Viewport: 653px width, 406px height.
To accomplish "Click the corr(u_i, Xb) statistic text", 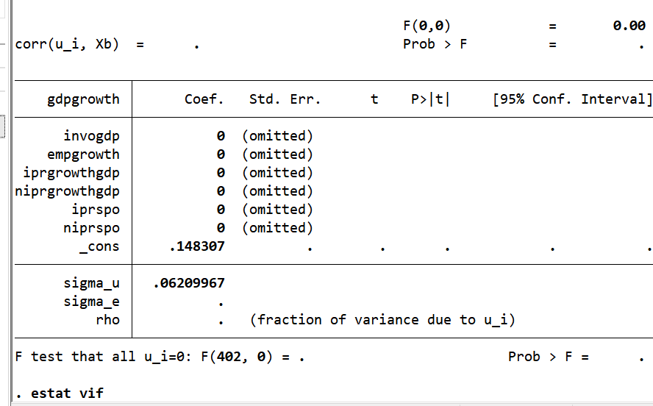I will pyautogui.click(x=67, y=44).
